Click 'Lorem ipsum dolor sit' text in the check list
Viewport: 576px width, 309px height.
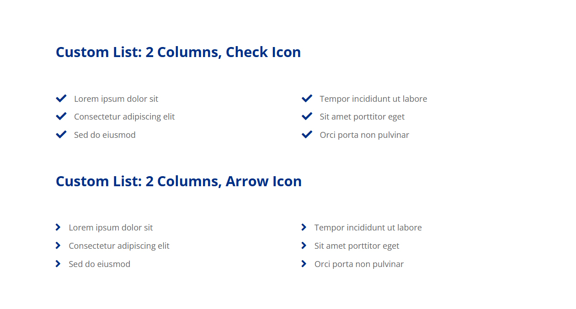[x=116, y=99]
